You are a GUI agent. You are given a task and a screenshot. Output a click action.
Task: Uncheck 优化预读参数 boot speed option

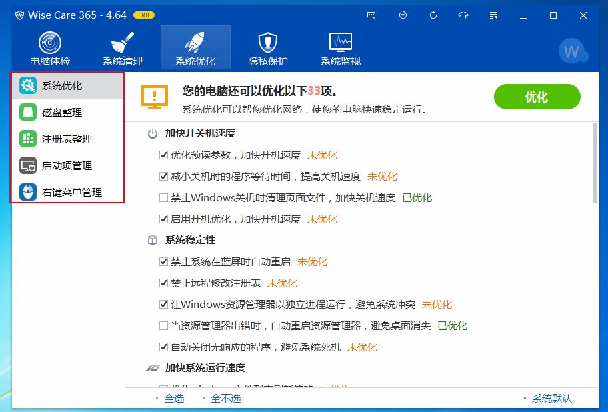pos(163,154)
